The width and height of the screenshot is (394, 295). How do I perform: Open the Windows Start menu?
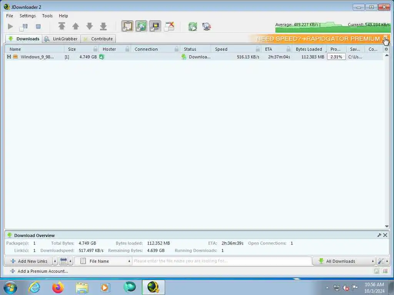coord(10,287)
